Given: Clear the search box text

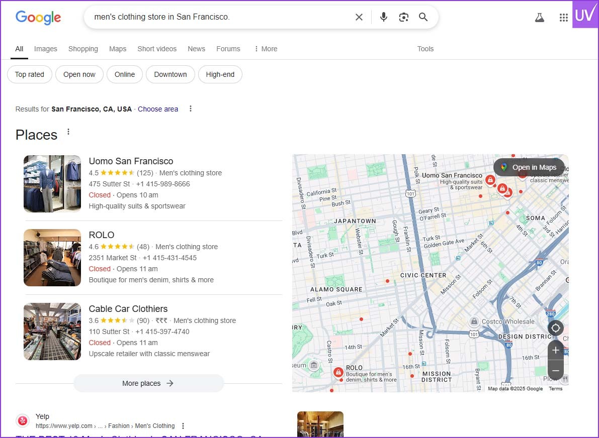Looking at the screenshot, I should click(x=359, y=17).
